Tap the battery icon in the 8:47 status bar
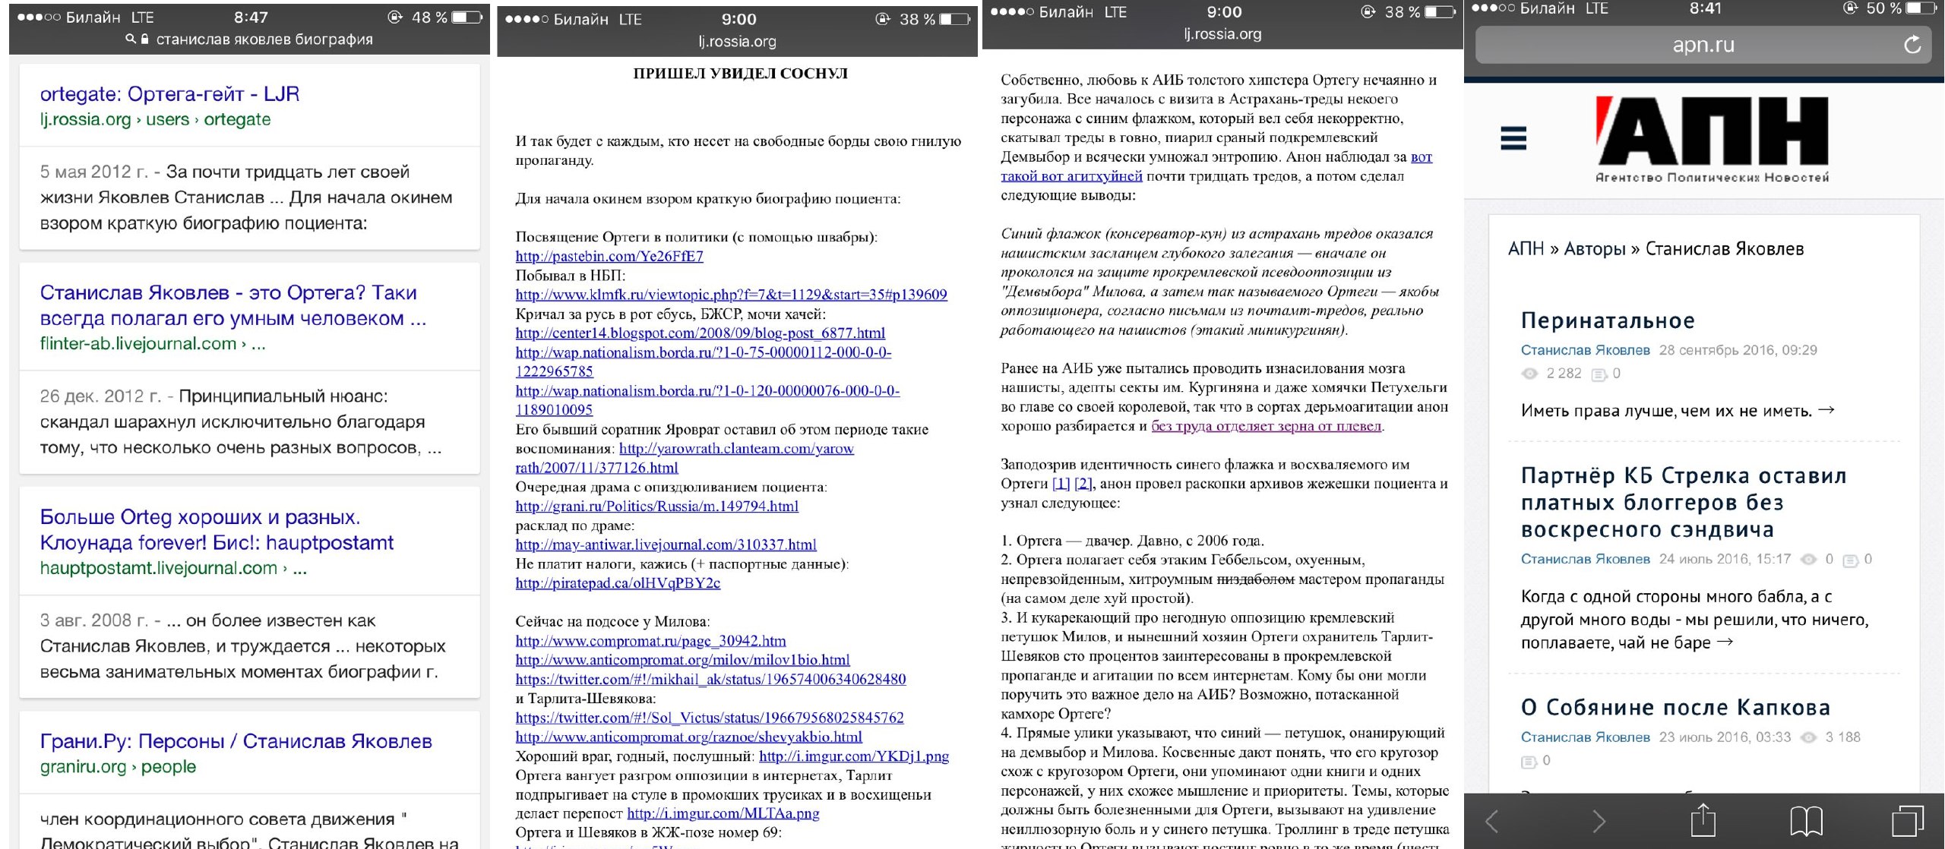The image size is (1945, 849). pyautogui.click(x=466, y=17)
